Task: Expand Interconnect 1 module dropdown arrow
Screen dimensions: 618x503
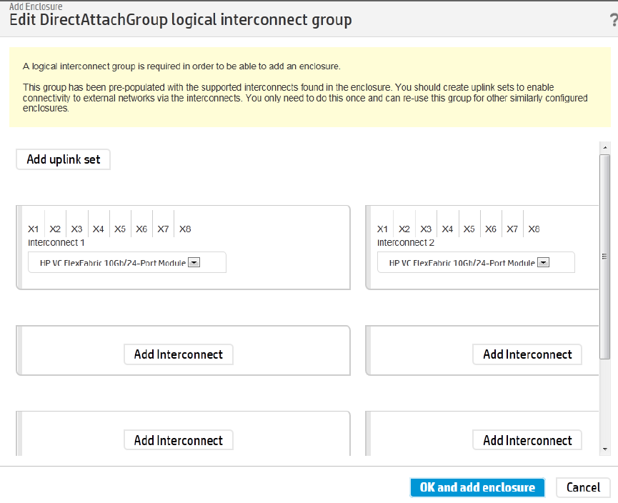Action: pos(194,262)
